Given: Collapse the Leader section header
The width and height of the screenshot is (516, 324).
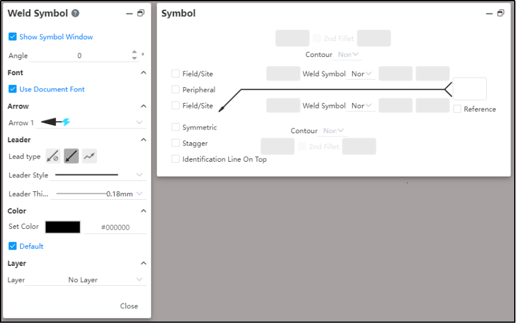Looking at the screenshot, I should coord(144,140).
